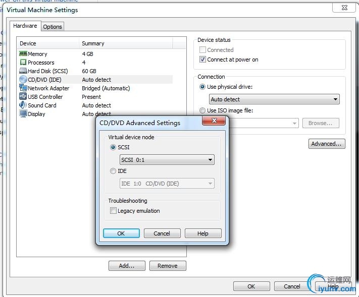Click the Remove device button
359x297 pixels.
click(168, 266)
